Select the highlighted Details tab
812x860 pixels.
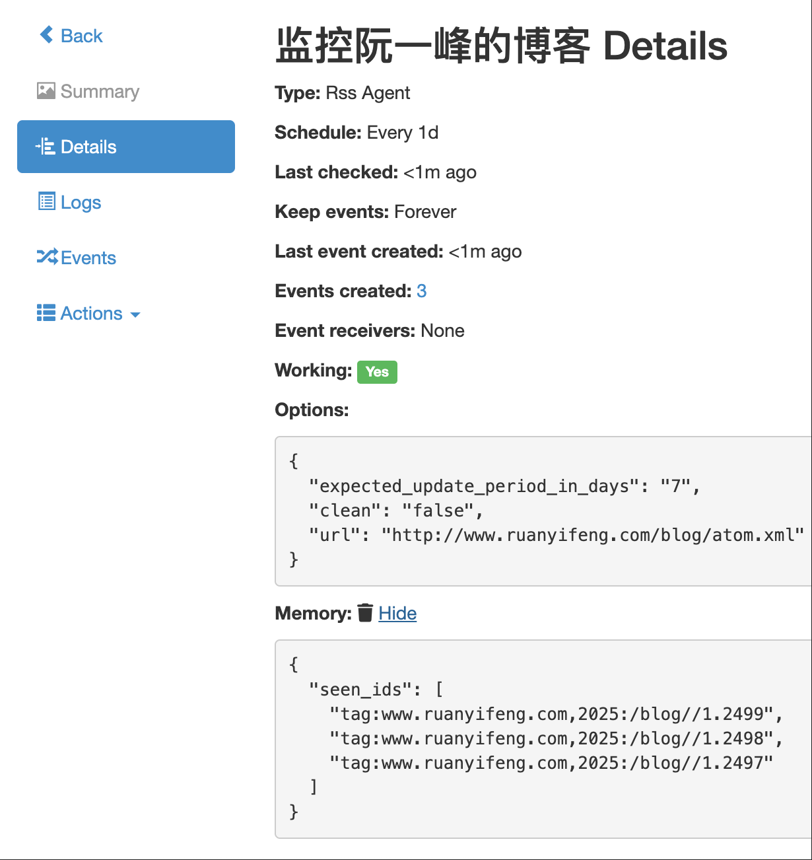(126, 147)
